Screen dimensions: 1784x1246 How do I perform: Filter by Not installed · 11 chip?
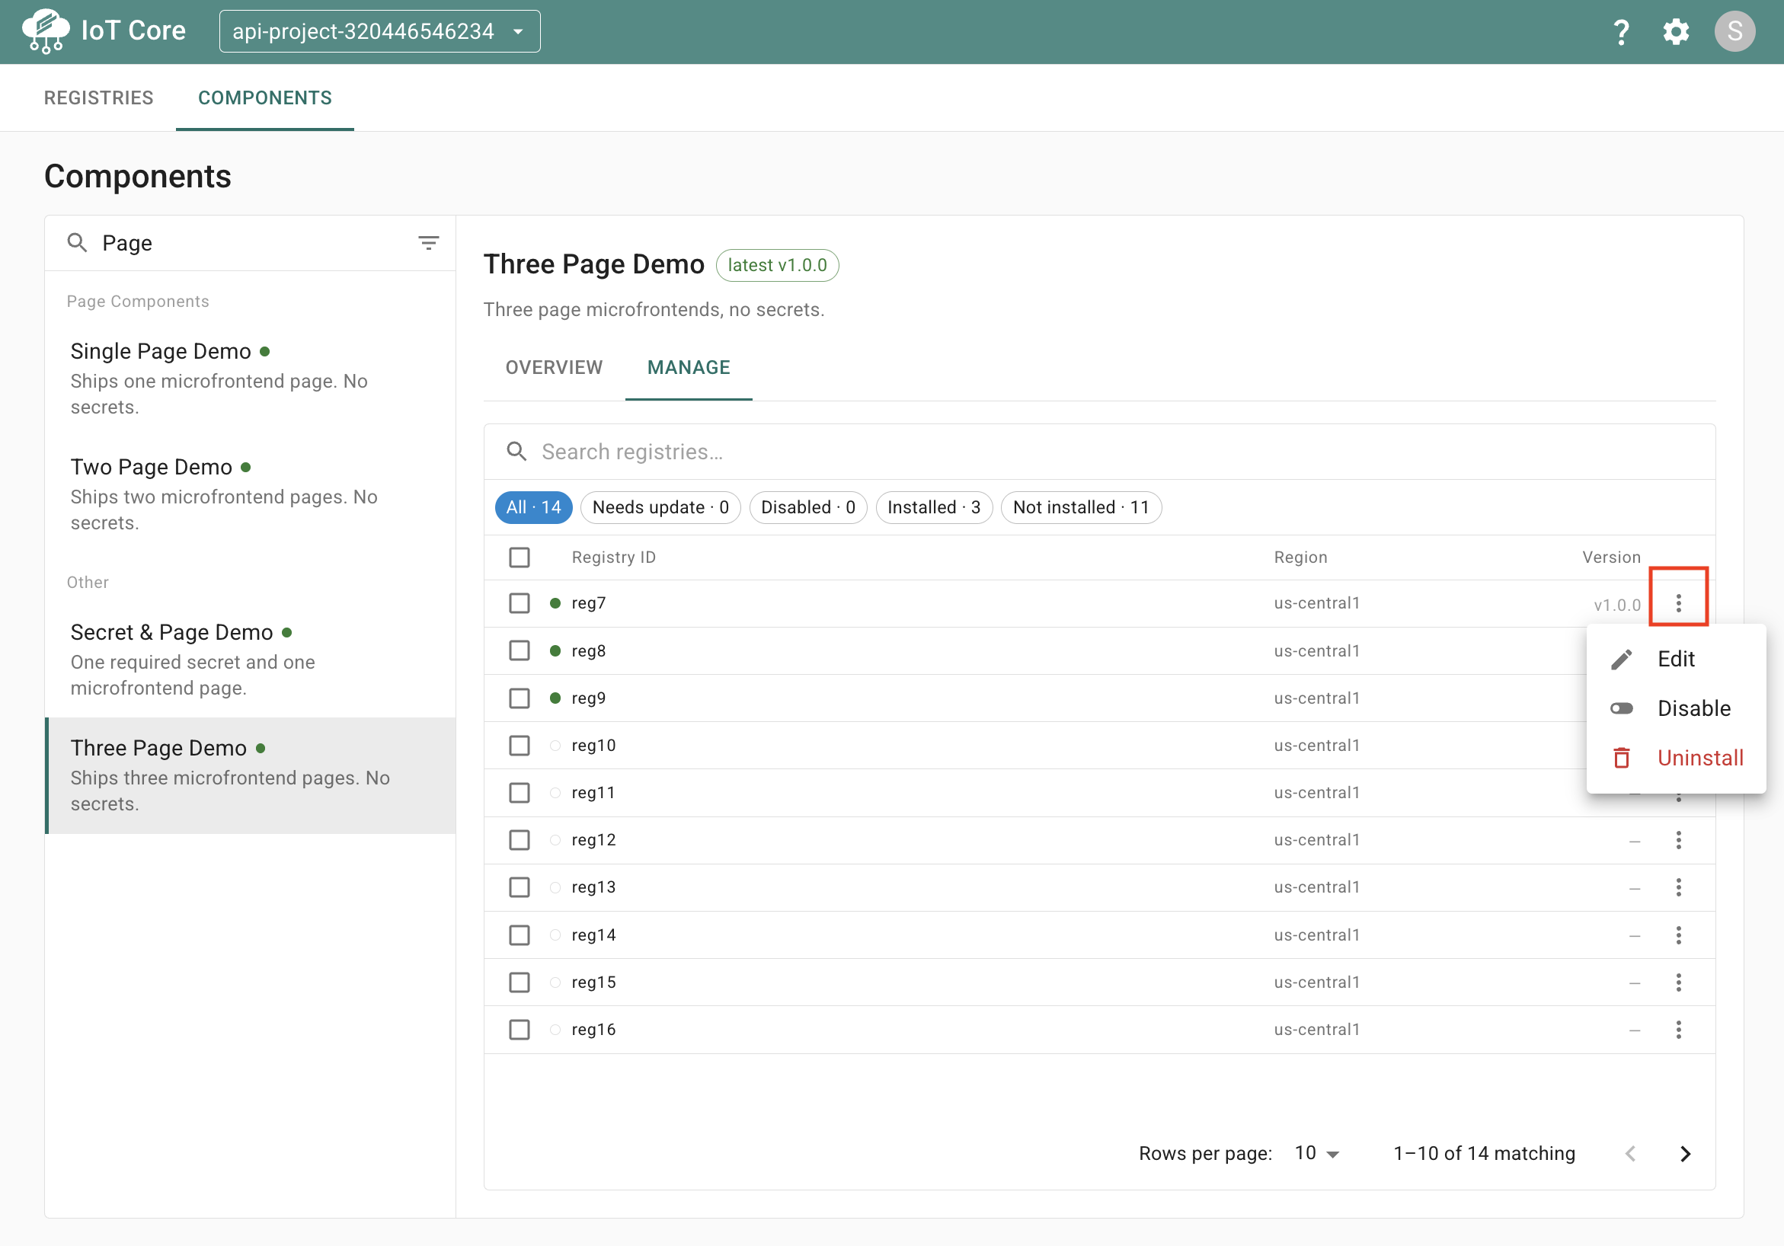pos(1081,507)
